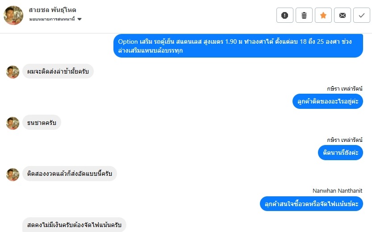Click avatar beside message ผมจะติดส่งล่าช้ามั้ยครับ

(x=13, y=72)
